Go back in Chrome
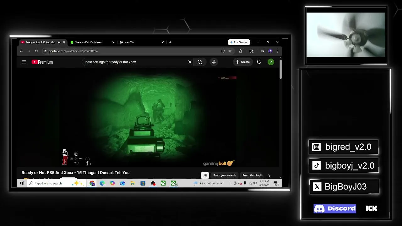 coord(21,51)
